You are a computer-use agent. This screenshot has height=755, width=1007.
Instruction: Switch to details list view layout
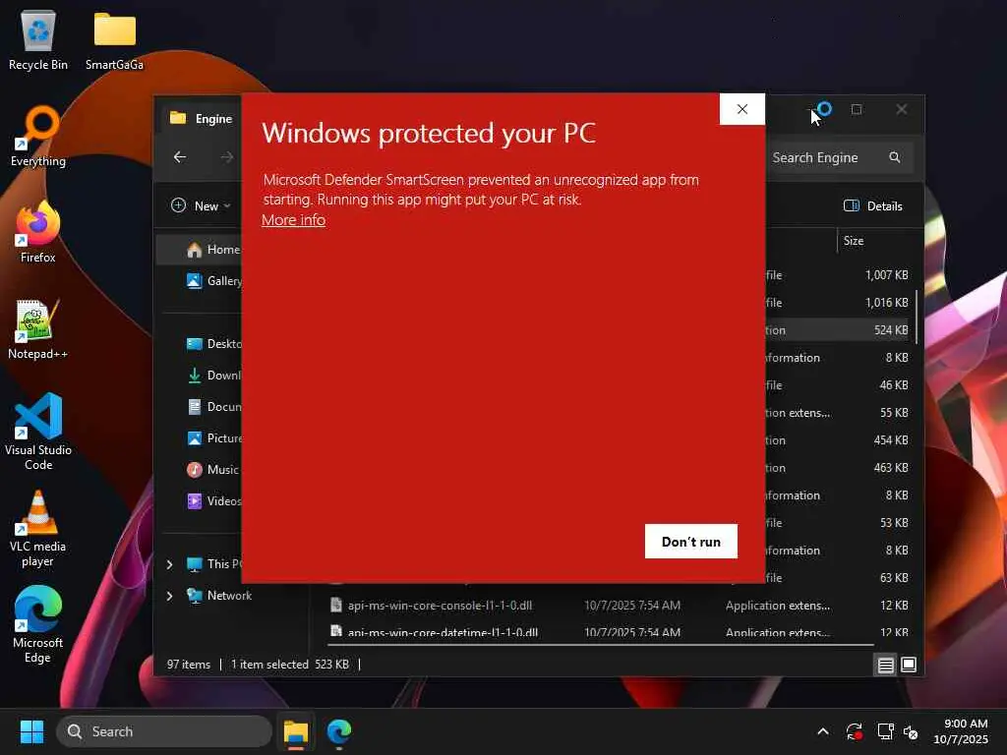[x=886, y=666]
